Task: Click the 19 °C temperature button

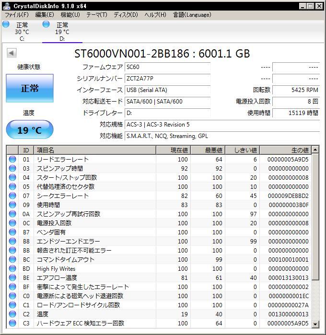Action: [30, 130]
